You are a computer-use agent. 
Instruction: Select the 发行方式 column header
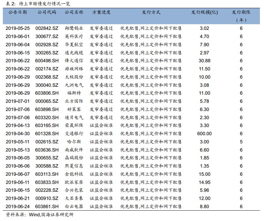[x=151, y=12]
